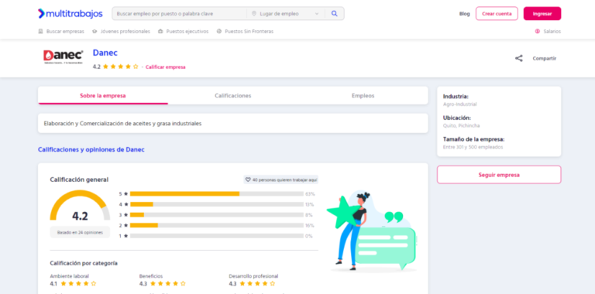This screenshot has width=595, height=294.
Task: Click the Salarios coin icon
Action: [x=538, y=32]
